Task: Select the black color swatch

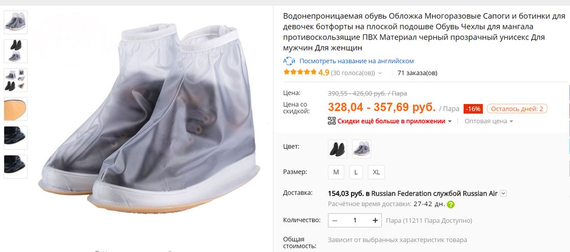Action: point(338,149)
